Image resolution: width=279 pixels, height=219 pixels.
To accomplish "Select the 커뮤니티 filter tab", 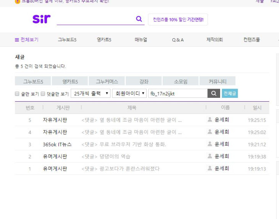I will coord(217,81).
